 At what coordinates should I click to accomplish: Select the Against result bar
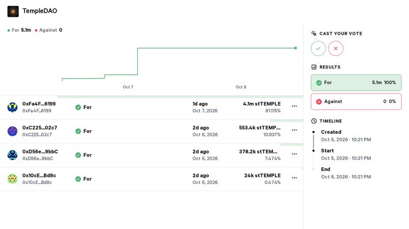pos(356,102)
